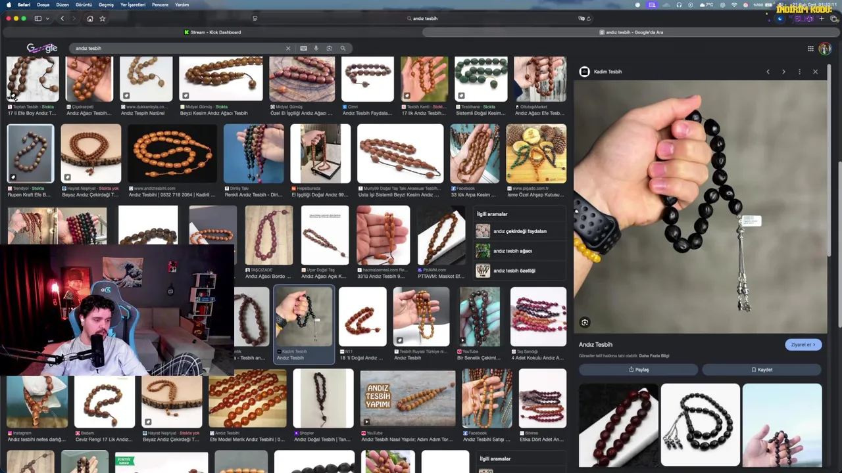Open the large black tesbih preview image
Screen dimensions: 842x473
[700, 207]
